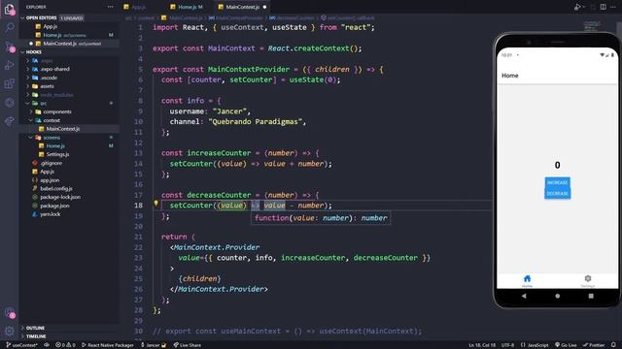622x349 pixels.
Task: Click the Run code icon in the editor title bar
Action: pyautogui.click(x=577, y=7)
